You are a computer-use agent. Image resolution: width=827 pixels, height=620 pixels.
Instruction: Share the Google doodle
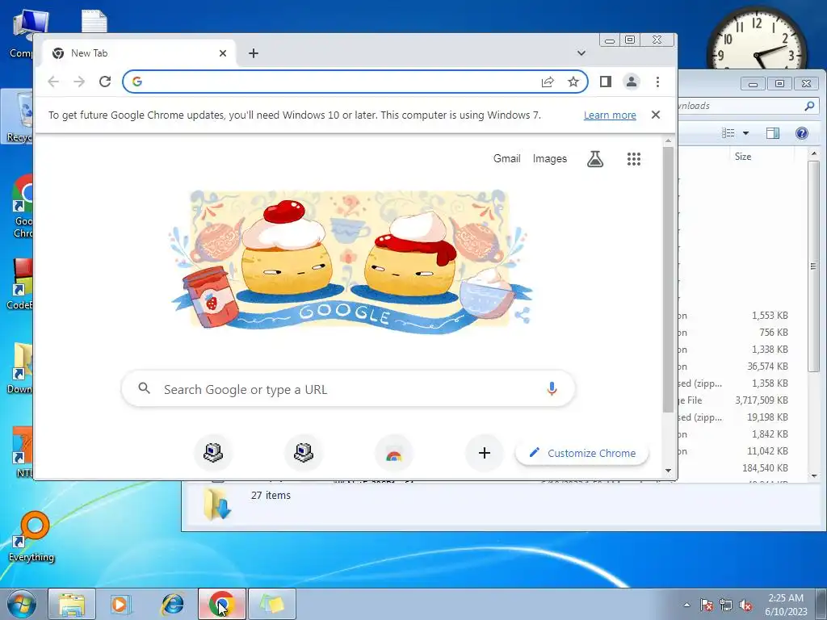tap(523, 316)
